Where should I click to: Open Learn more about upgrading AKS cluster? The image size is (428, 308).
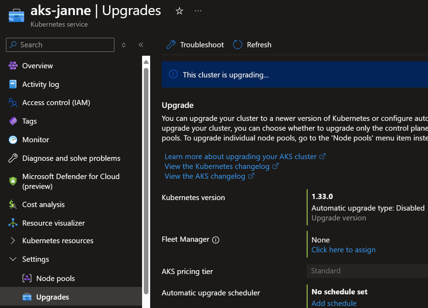241,156
